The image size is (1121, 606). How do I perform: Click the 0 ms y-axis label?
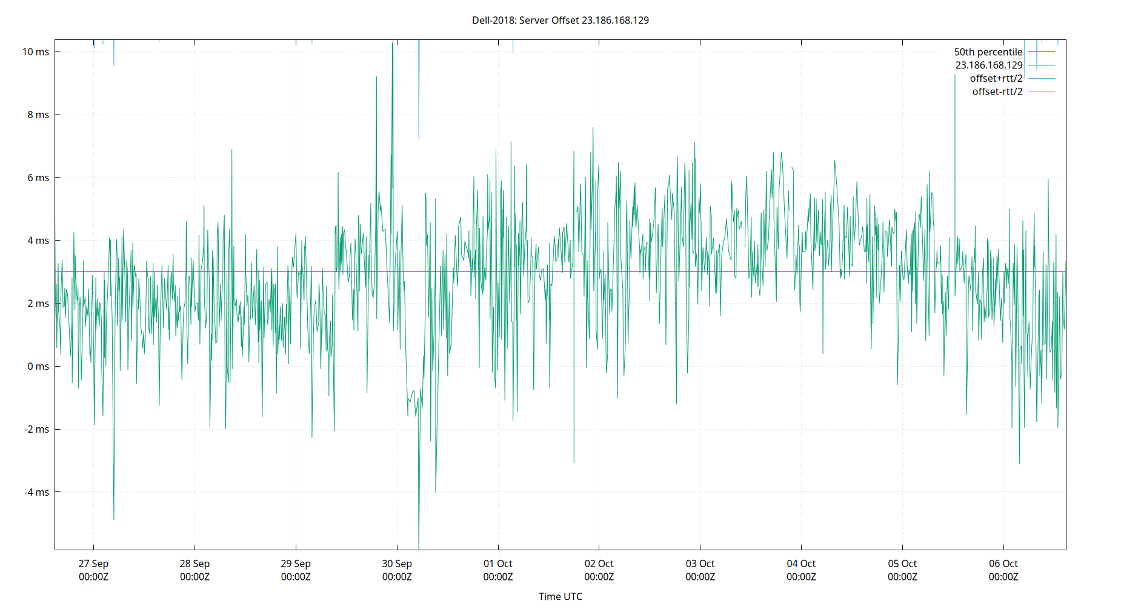(37, 366)
